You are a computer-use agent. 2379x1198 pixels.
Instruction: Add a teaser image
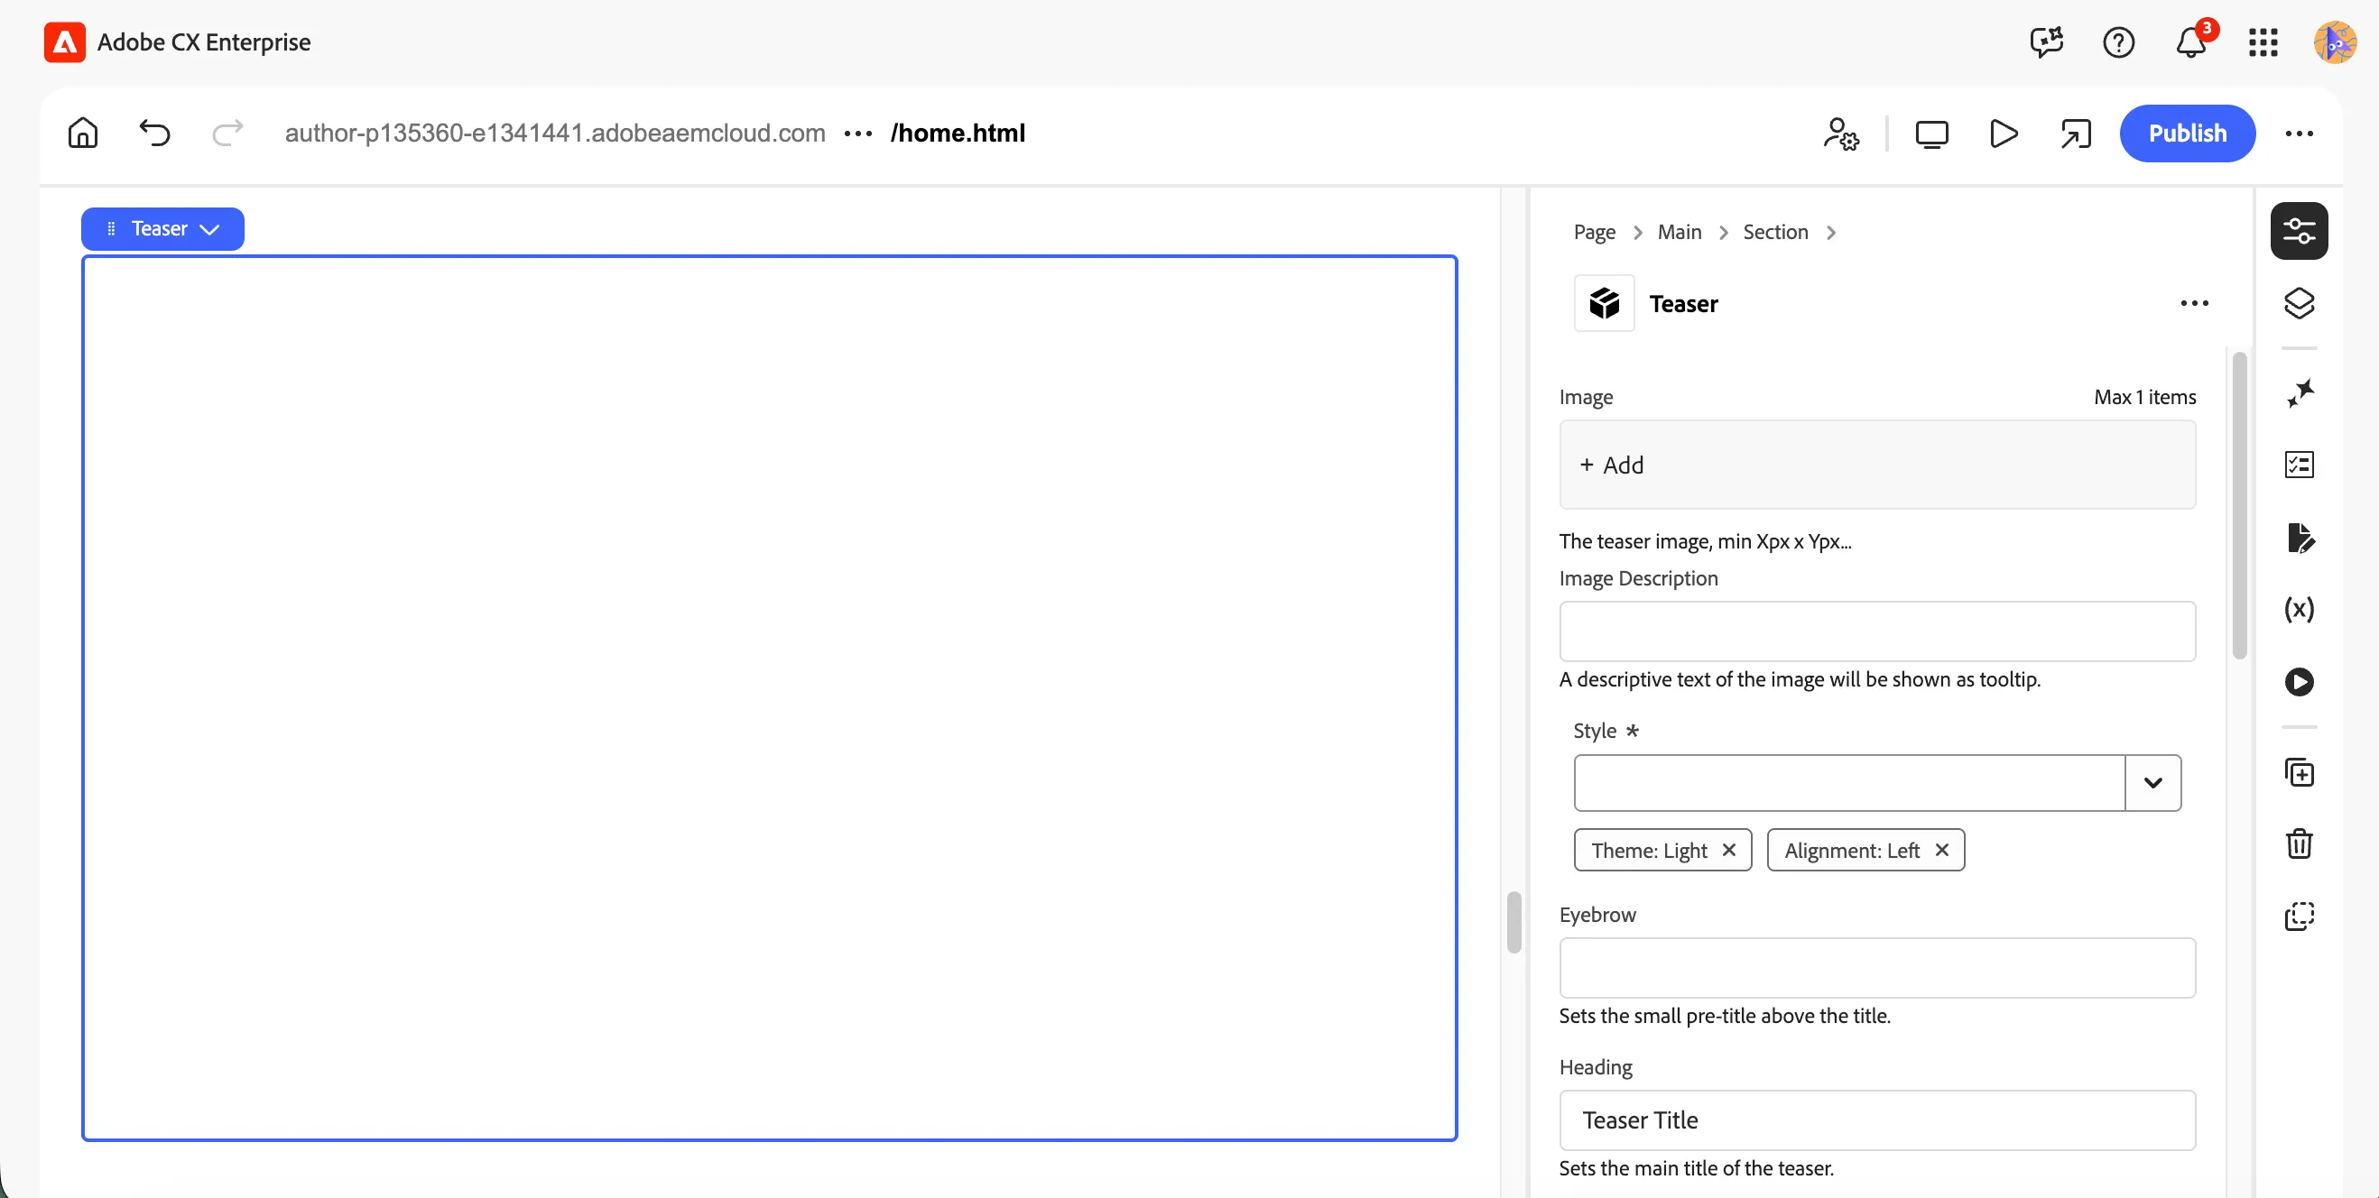(x=1876, y=465)
